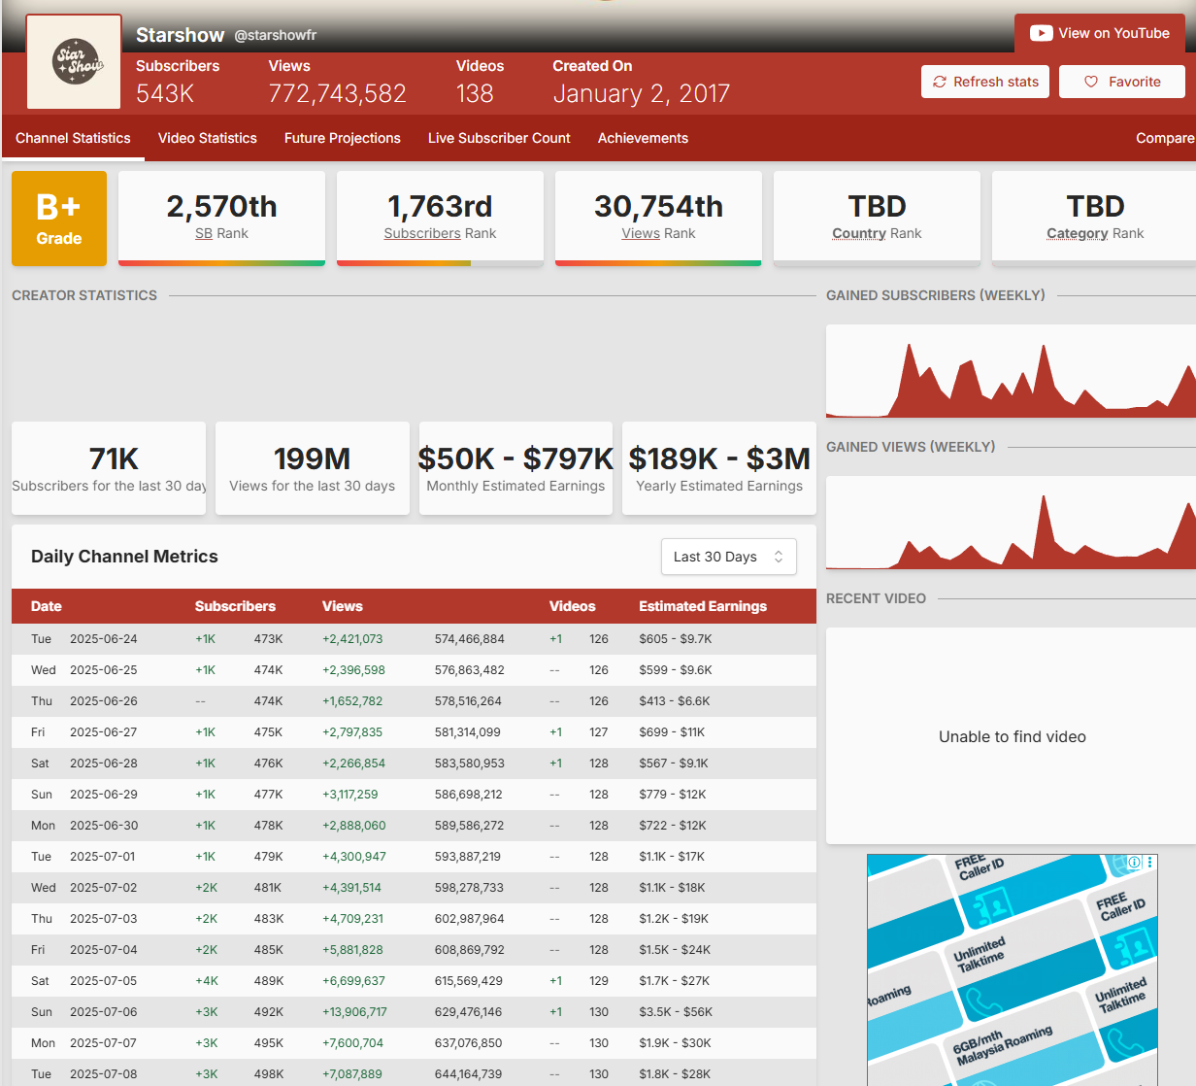
Task: Open the ad info icon
Action: tap(1133, 862)
